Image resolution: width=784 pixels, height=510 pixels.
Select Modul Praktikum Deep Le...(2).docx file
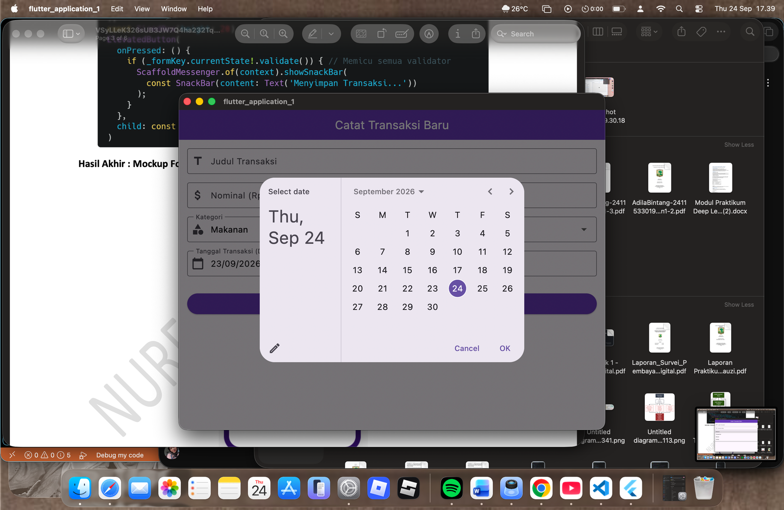click(720, 189)
